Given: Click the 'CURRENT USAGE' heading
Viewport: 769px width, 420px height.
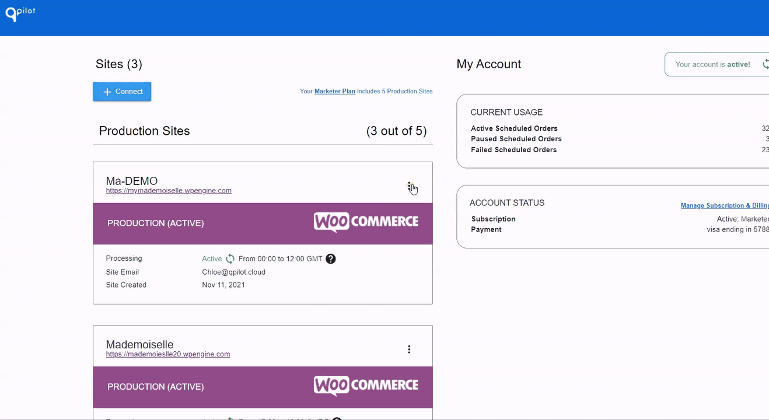Looking at the screenshot, I should point(506,113).
